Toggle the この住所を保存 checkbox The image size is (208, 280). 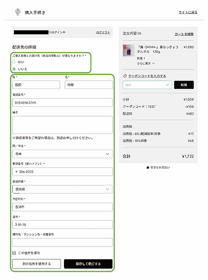coord(14,253)
